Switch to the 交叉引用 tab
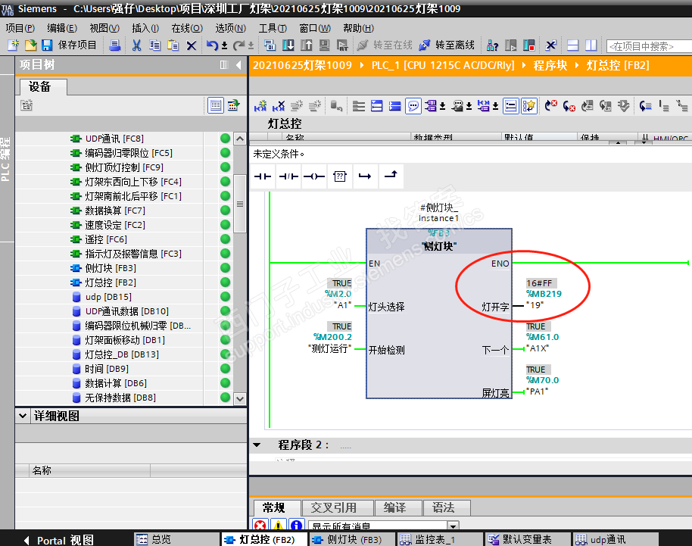692x546 pixels. [333, 507]
